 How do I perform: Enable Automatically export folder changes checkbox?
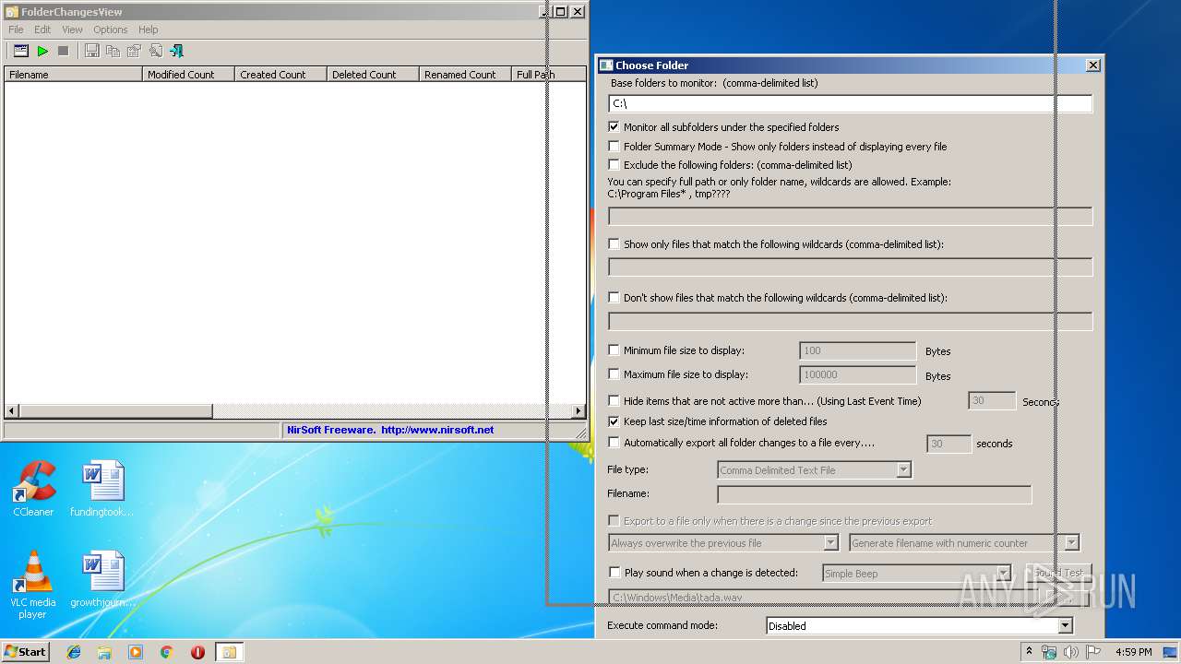(x=614, y=442)
